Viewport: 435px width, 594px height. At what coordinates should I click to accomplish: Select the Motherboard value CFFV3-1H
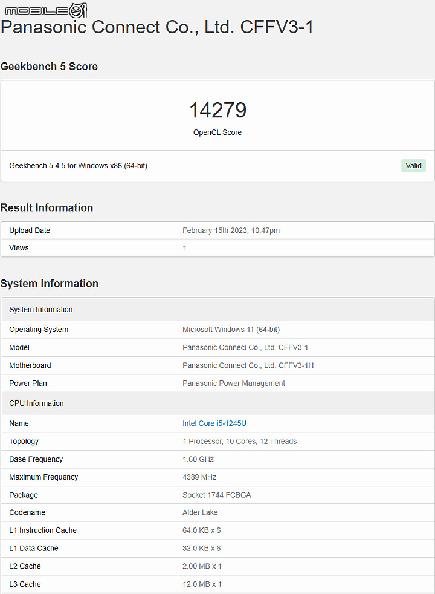coord(248,365)
